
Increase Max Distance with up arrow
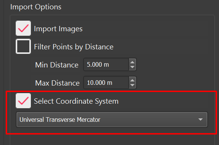click(132, 80)
